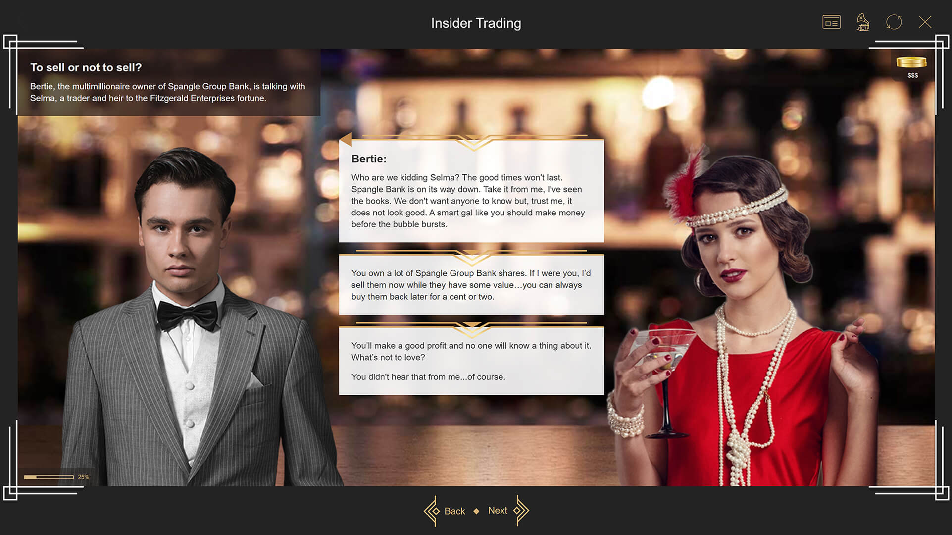
Task: Open the resources card icon in header
Action: 831,22
